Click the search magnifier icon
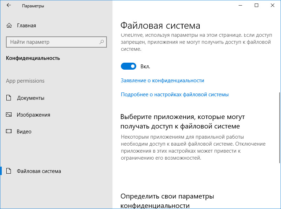This screenshot has width=281, height=209. coord(102,42)
